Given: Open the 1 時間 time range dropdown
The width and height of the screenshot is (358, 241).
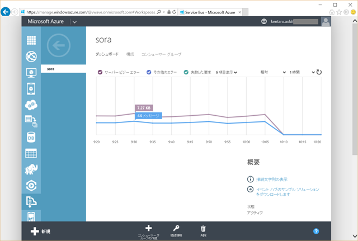Looking at the screenshot, I should (302, 72).
